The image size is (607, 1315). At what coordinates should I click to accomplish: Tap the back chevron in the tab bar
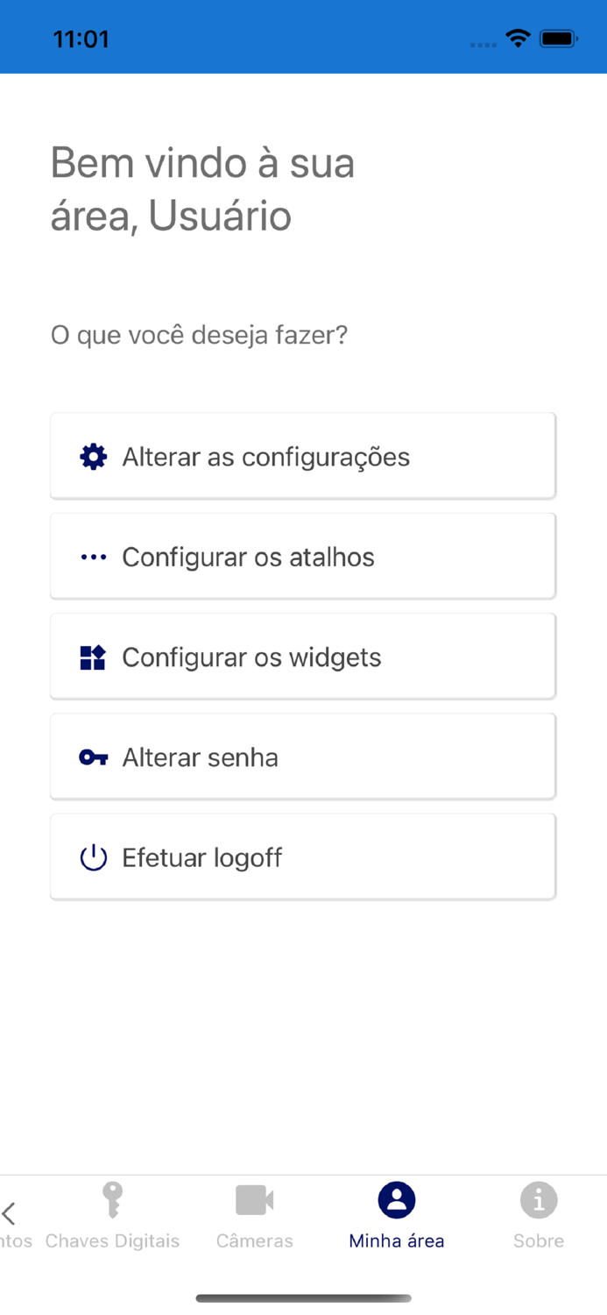click(10, 1212)
